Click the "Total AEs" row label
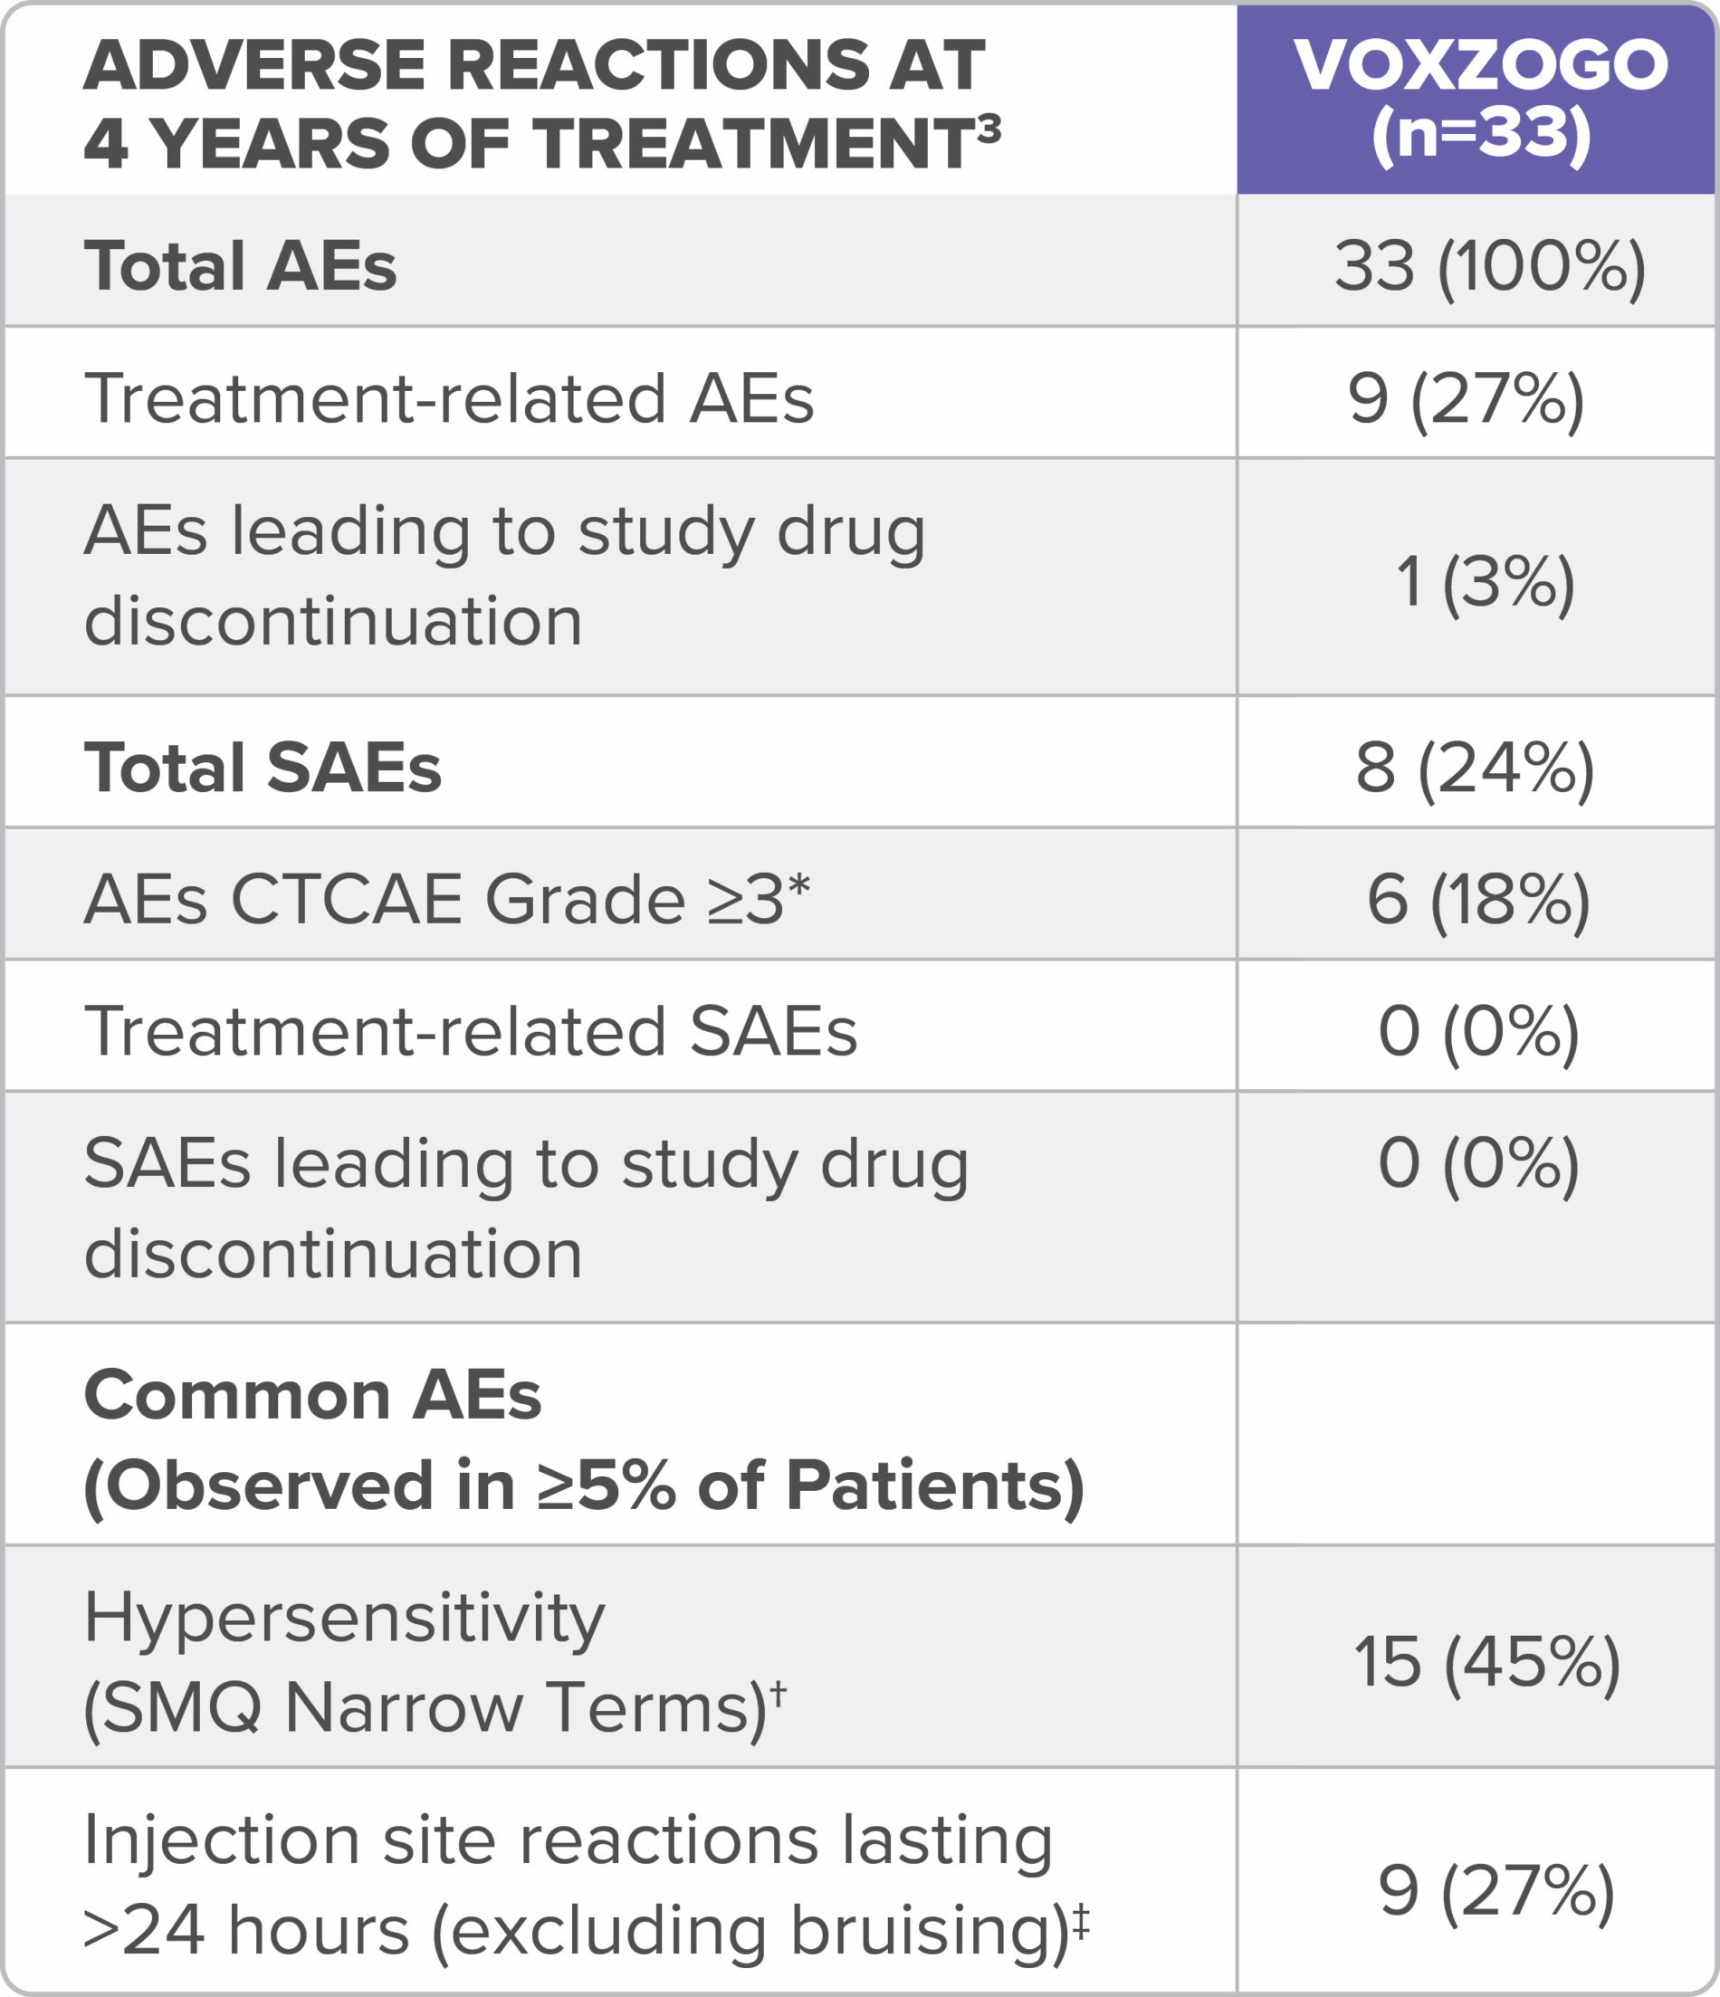This screenshot has height=1997, width=1720. pyautogui.click(x=240, y=265)
